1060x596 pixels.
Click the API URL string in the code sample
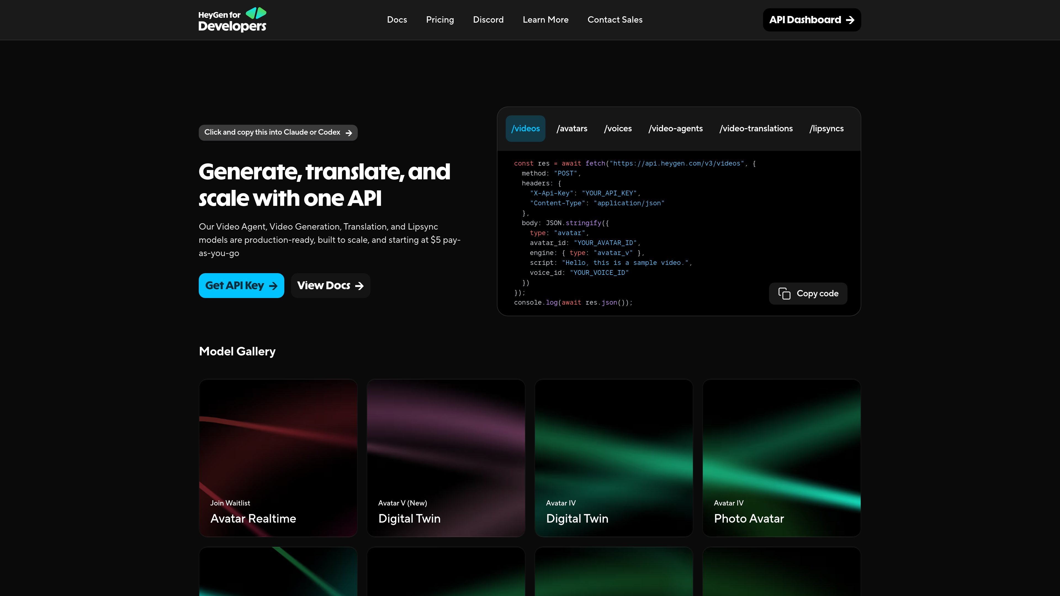click(x=677, y=163)
